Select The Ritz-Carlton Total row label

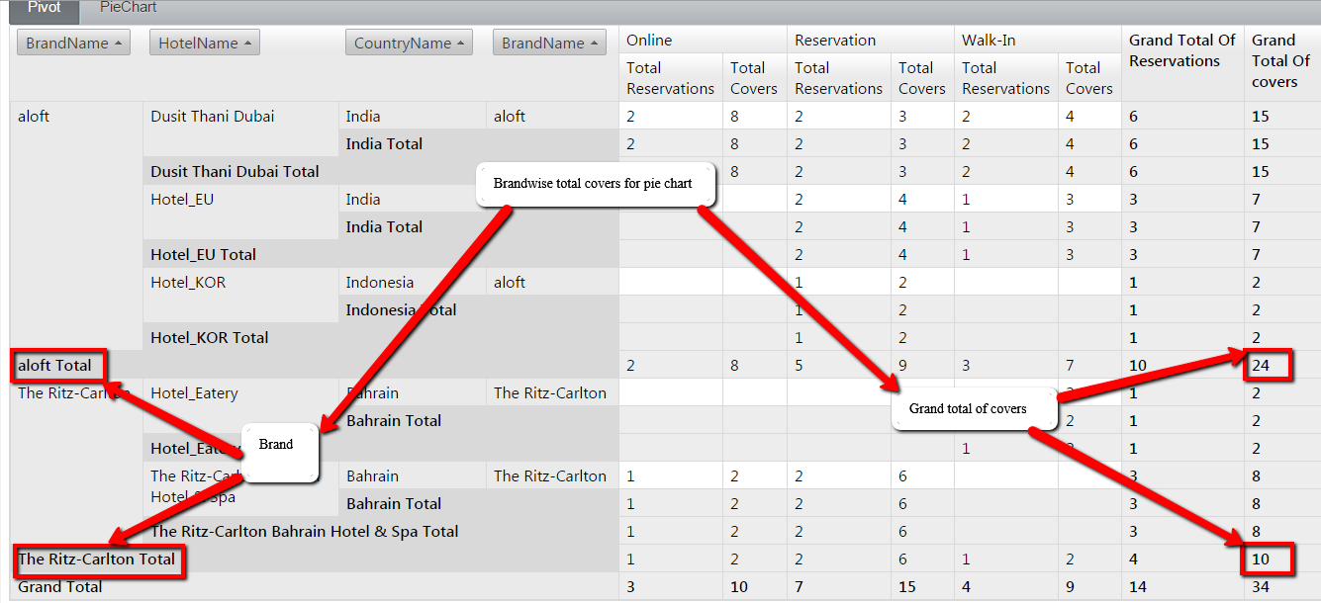pos(97,560)
